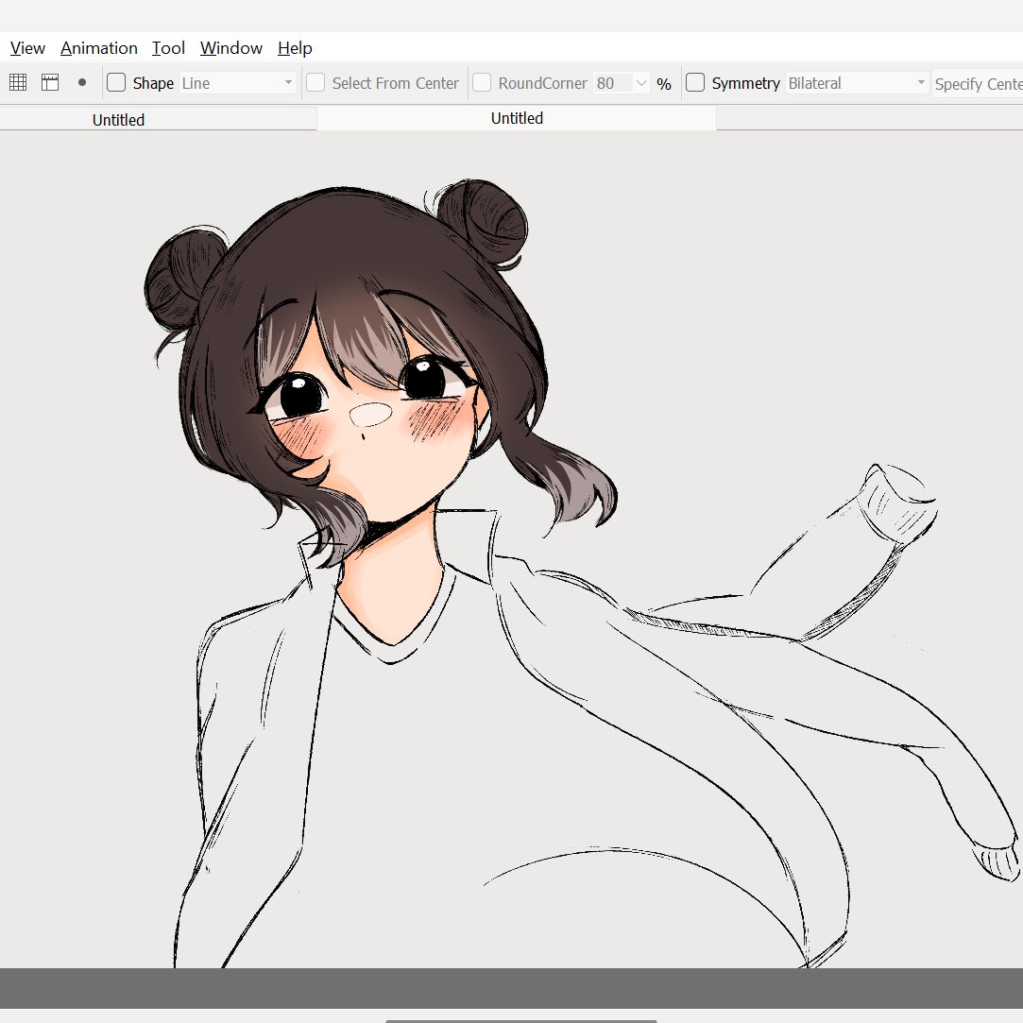Open the Tool menu
The height and width of the screenshot is (1023, 1023).
point(168,48)
